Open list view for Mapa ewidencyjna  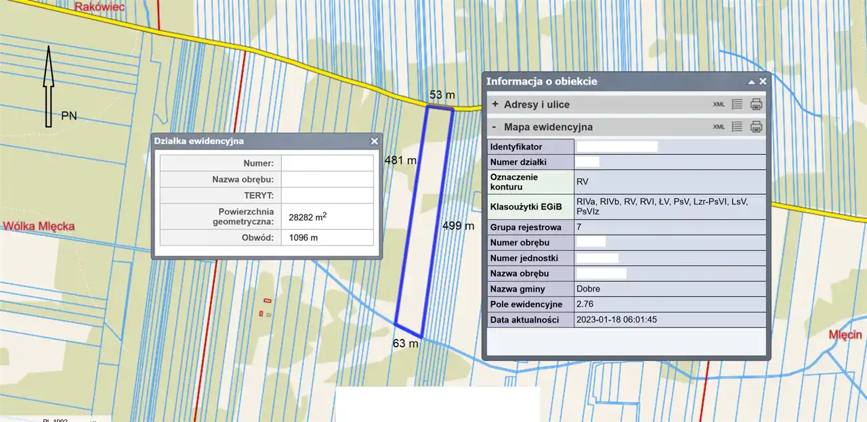pyautogui.click(x=738, y=127)
